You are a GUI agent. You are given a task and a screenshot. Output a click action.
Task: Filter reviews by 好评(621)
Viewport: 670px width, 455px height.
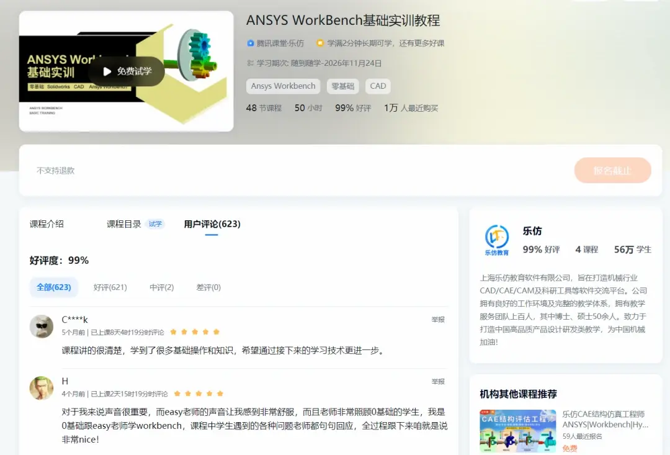[110, 287]
